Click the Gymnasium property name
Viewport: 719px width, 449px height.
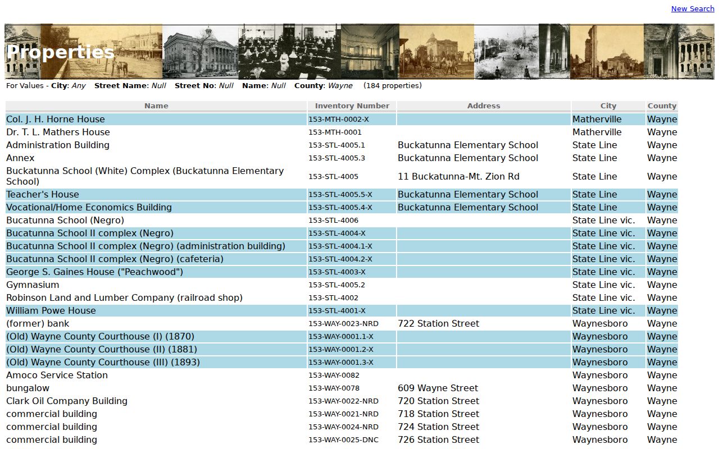point(33,285)
